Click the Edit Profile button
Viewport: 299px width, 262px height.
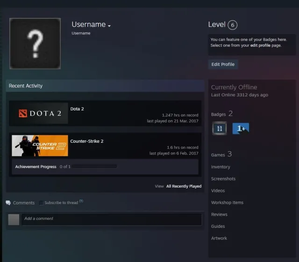223,65
